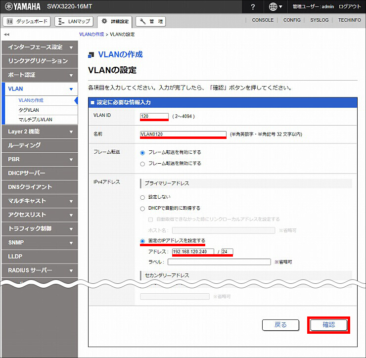366x358 pixels.
Task: Click the 名前 input field
Action: (183, 134)
